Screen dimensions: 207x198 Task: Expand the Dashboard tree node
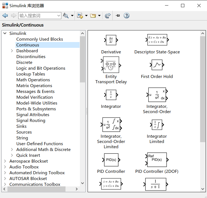[12, 51]
